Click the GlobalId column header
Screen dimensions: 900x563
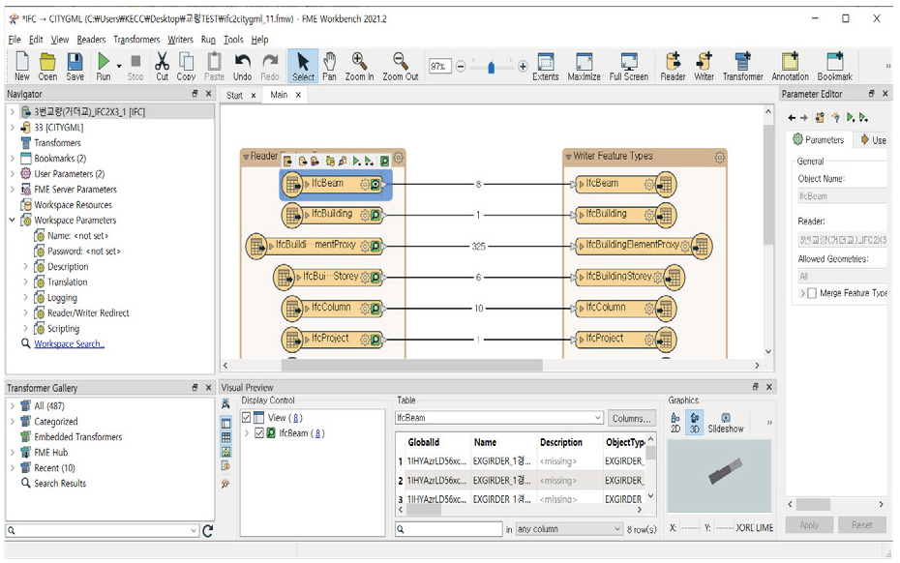pos(423,442)
